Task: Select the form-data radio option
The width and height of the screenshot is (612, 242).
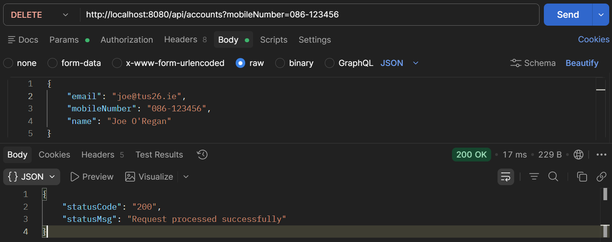Action: pos(53,63)
